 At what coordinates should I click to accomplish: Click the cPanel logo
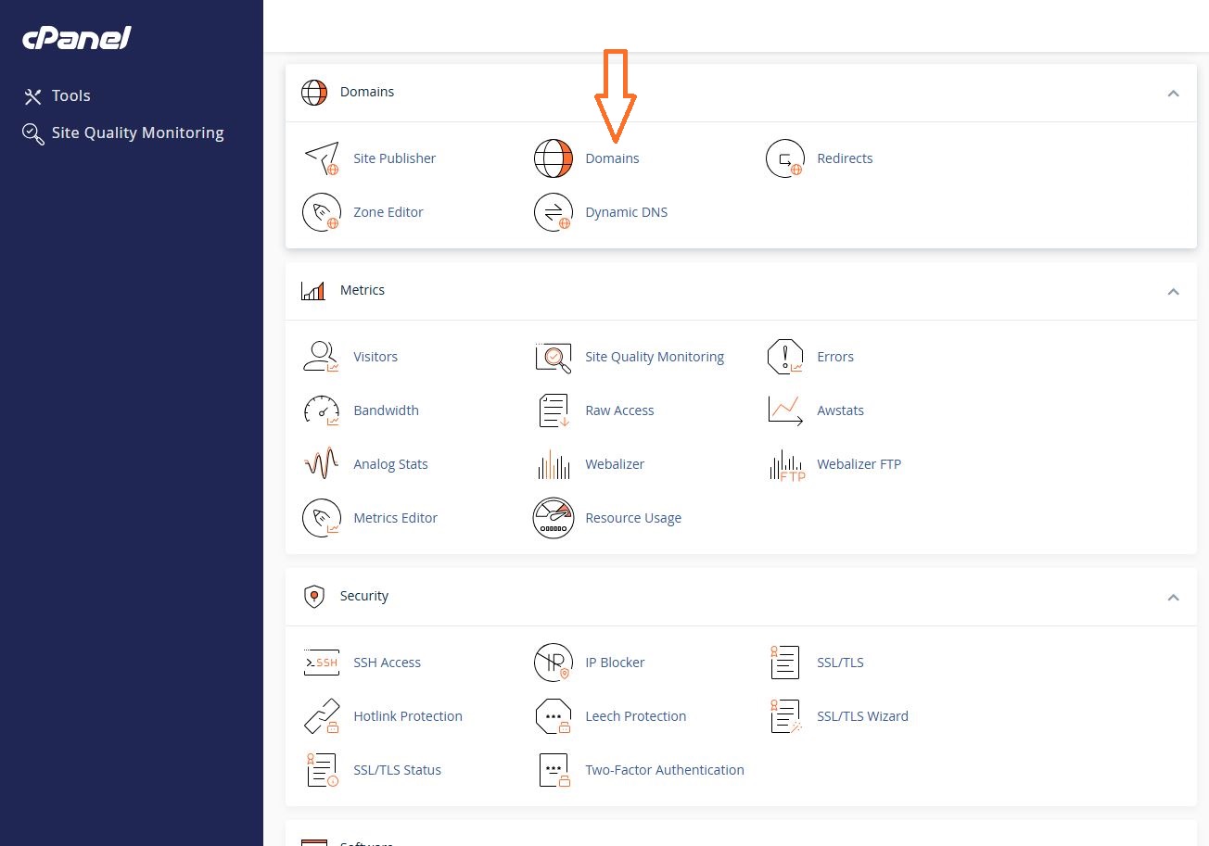77,38
